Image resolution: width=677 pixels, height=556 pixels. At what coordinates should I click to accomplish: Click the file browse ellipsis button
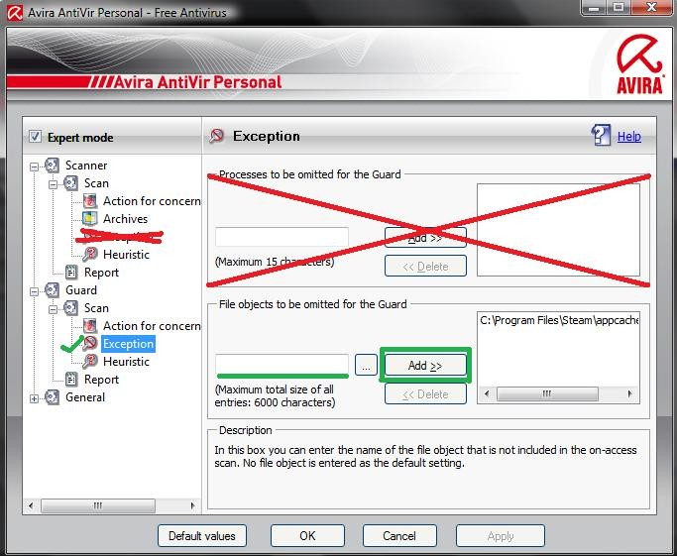click(x=366, y=366)
